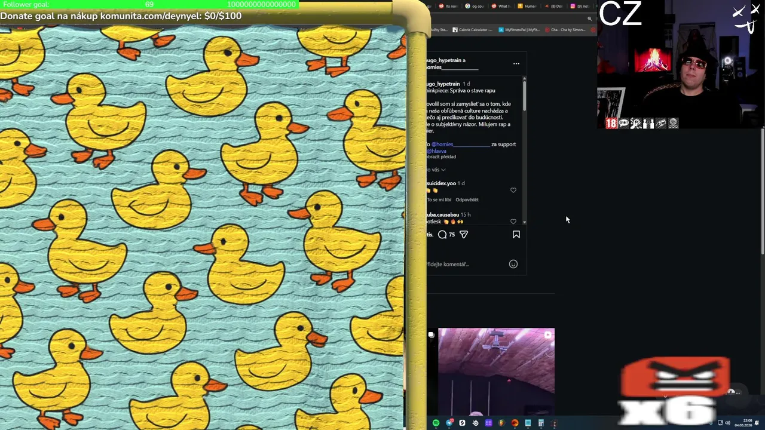Open the Instagram post's three-dot options menu
765x430 pixels.
click(x=516, y=63)
